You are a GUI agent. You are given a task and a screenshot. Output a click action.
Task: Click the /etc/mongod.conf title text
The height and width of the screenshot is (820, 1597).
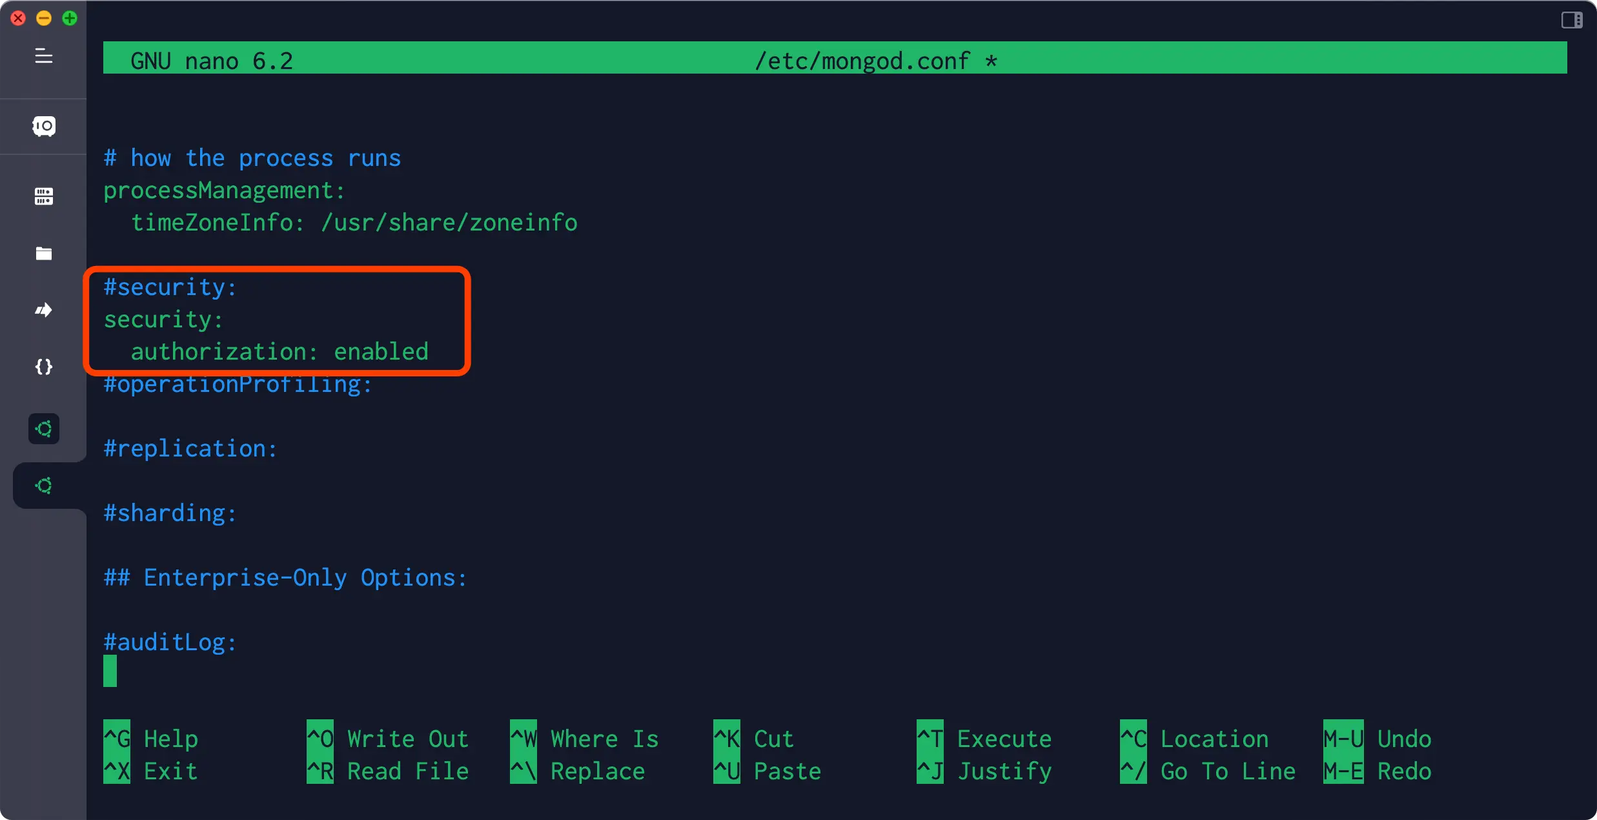point(862,61)
